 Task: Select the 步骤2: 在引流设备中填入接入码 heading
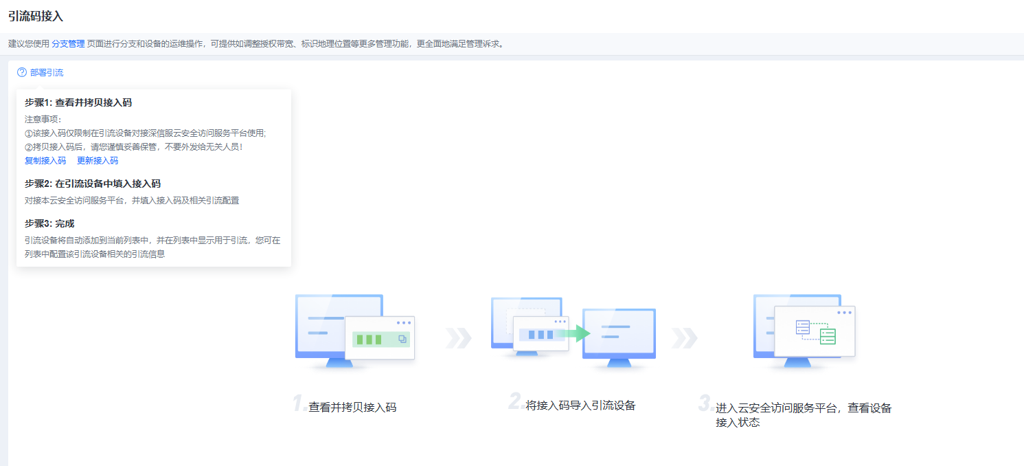click(93, 184)
